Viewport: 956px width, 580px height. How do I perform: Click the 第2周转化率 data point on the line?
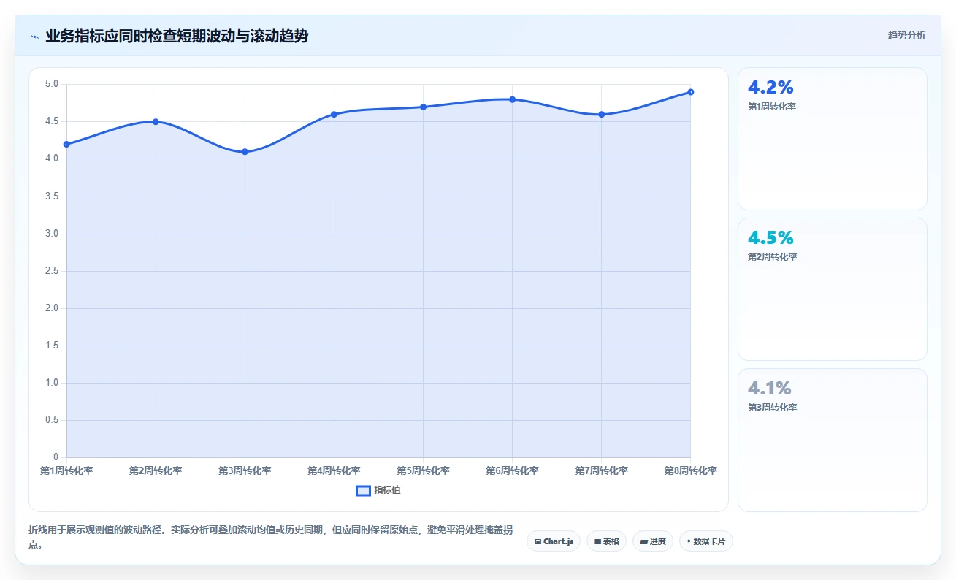(156, 122)
